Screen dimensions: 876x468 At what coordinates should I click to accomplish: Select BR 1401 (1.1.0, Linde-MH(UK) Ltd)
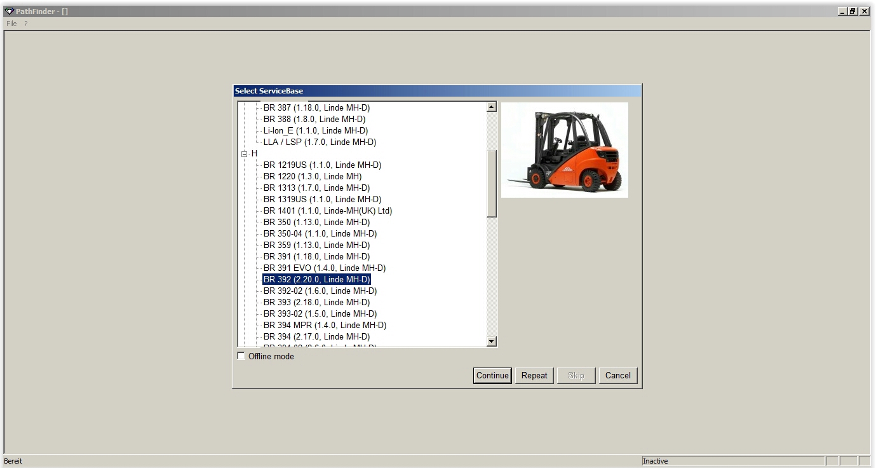click(328, 211)
